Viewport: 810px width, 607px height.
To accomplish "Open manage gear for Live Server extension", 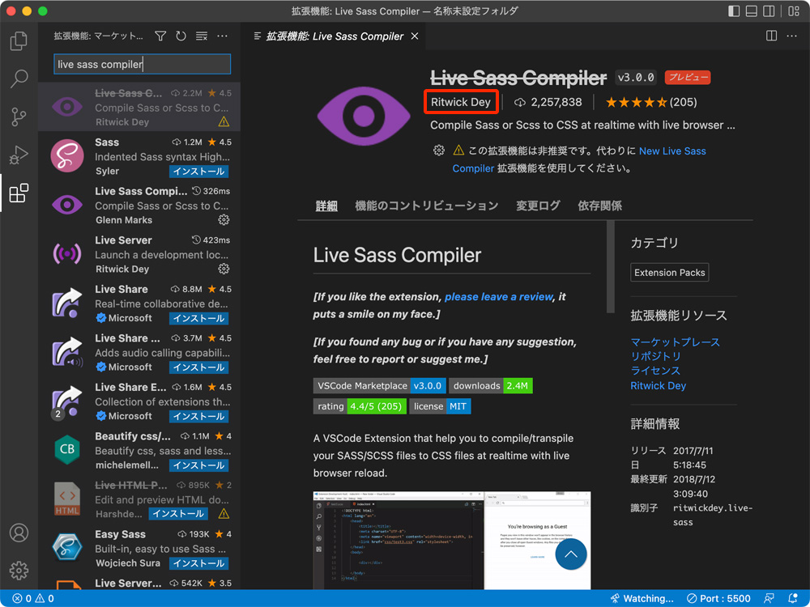I will [x=224, y=269].
